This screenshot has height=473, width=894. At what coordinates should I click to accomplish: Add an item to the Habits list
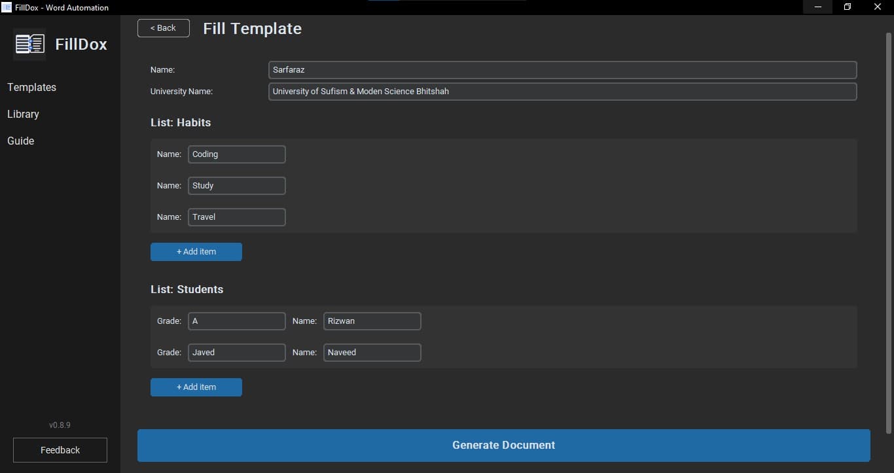196,252
